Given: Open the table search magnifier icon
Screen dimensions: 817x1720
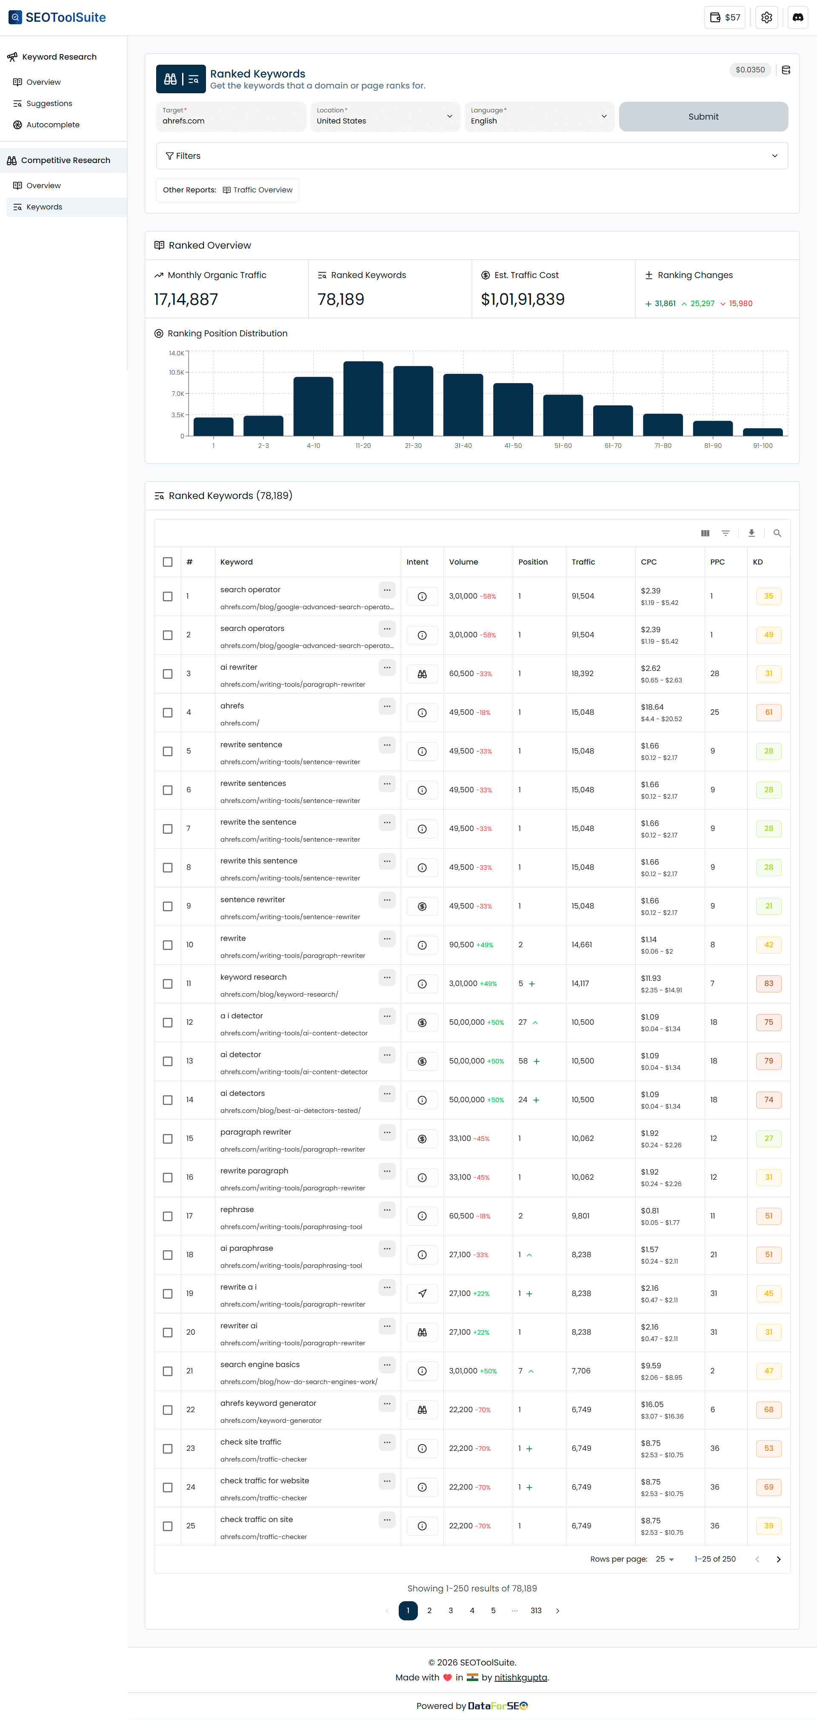Looking at the screenshot, I should click(x=777, y=533).
